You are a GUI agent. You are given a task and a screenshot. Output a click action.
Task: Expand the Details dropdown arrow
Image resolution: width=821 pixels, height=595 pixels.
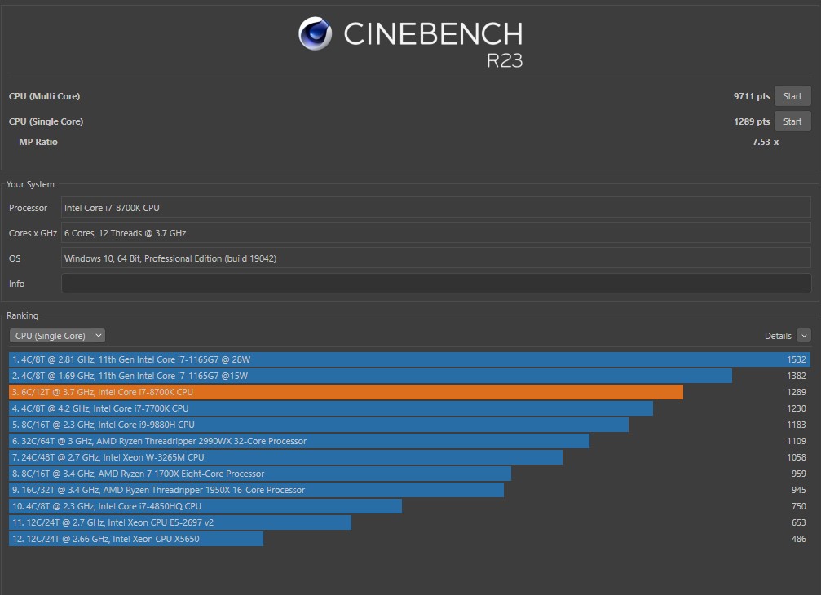click(x=804, y=336)
